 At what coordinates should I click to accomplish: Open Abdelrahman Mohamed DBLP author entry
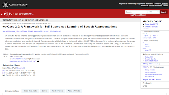pos(153,74)
